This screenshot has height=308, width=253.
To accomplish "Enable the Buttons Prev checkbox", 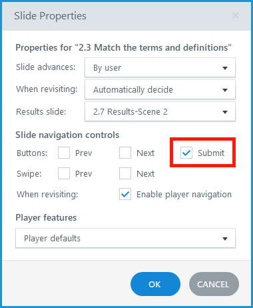I will [x=64, y=153].
